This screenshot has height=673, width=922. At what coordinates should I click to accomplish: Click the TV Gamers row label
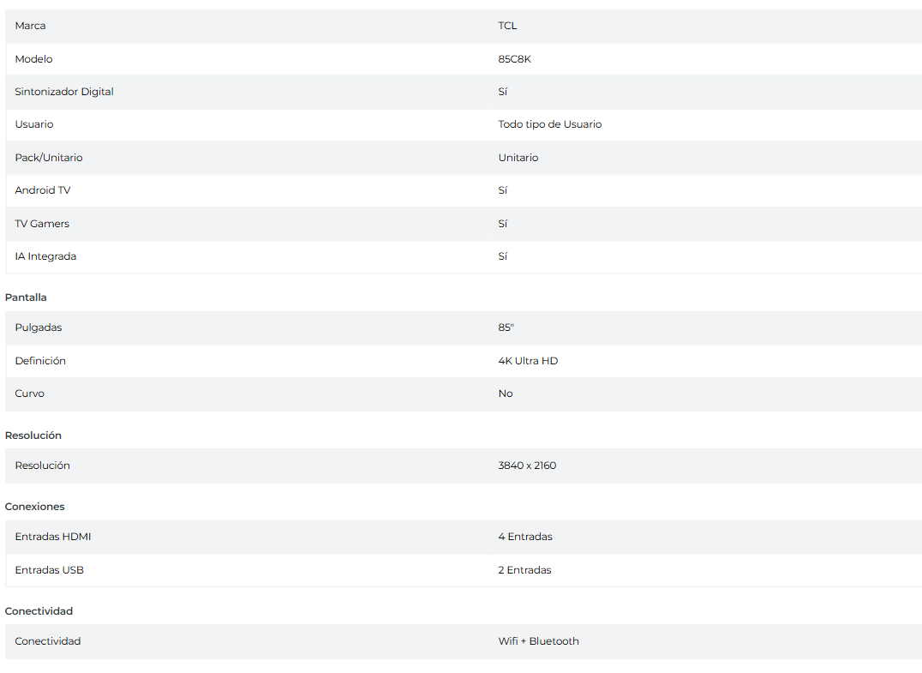click(x=42, y=224)
